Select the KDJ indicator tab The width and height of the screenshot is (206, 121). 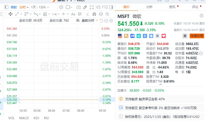point(36,118)
